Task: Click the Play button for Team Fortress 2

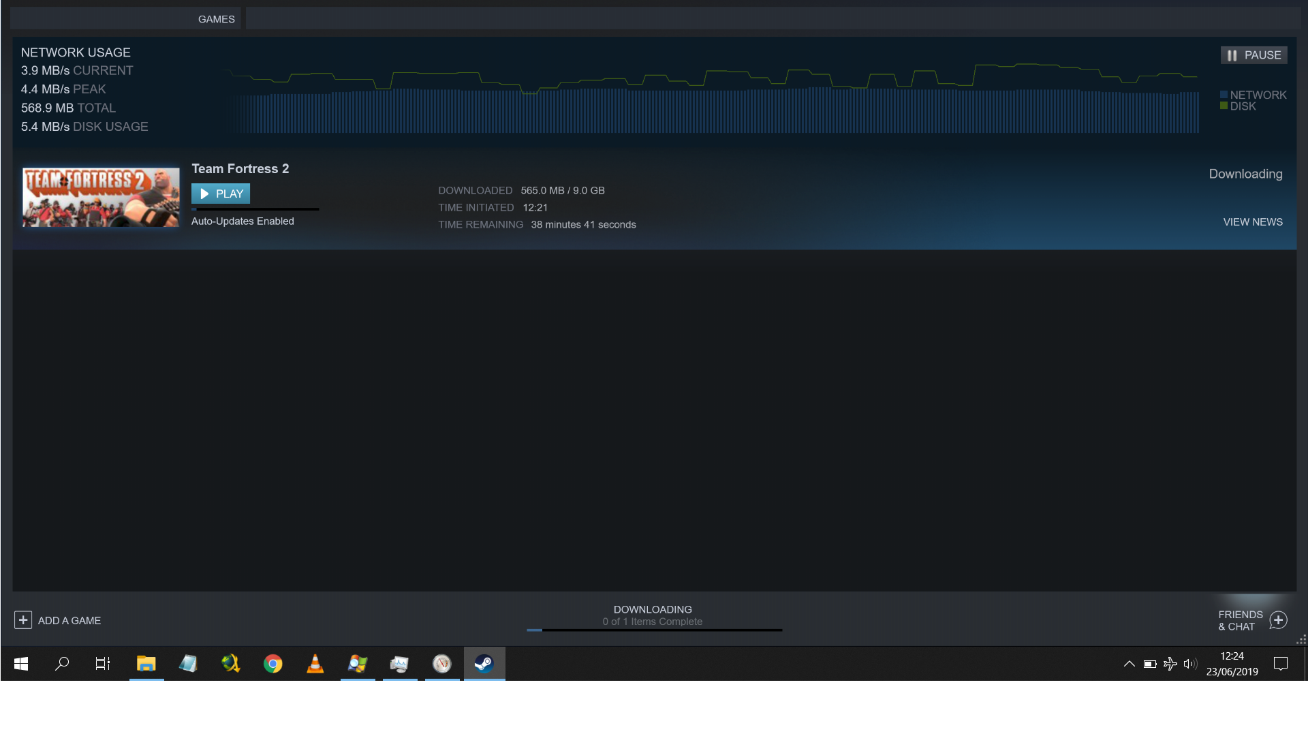Action: pyautogui.click(x=221, y=194)
